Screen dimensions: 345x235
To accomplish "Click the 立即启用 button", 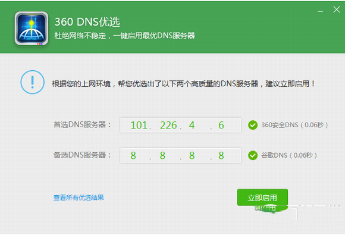I will click(x=262, y=198).
